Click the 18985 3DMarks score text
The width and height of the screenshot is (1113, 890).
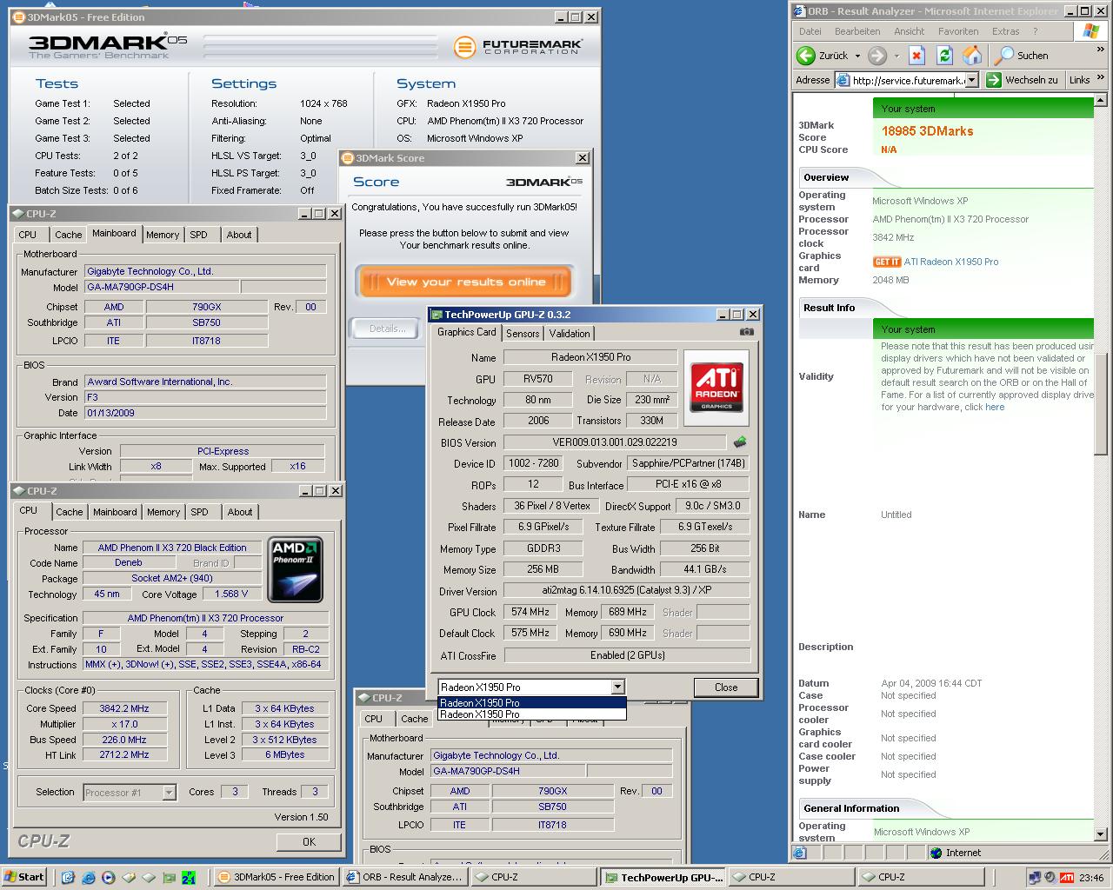(927, 131)
